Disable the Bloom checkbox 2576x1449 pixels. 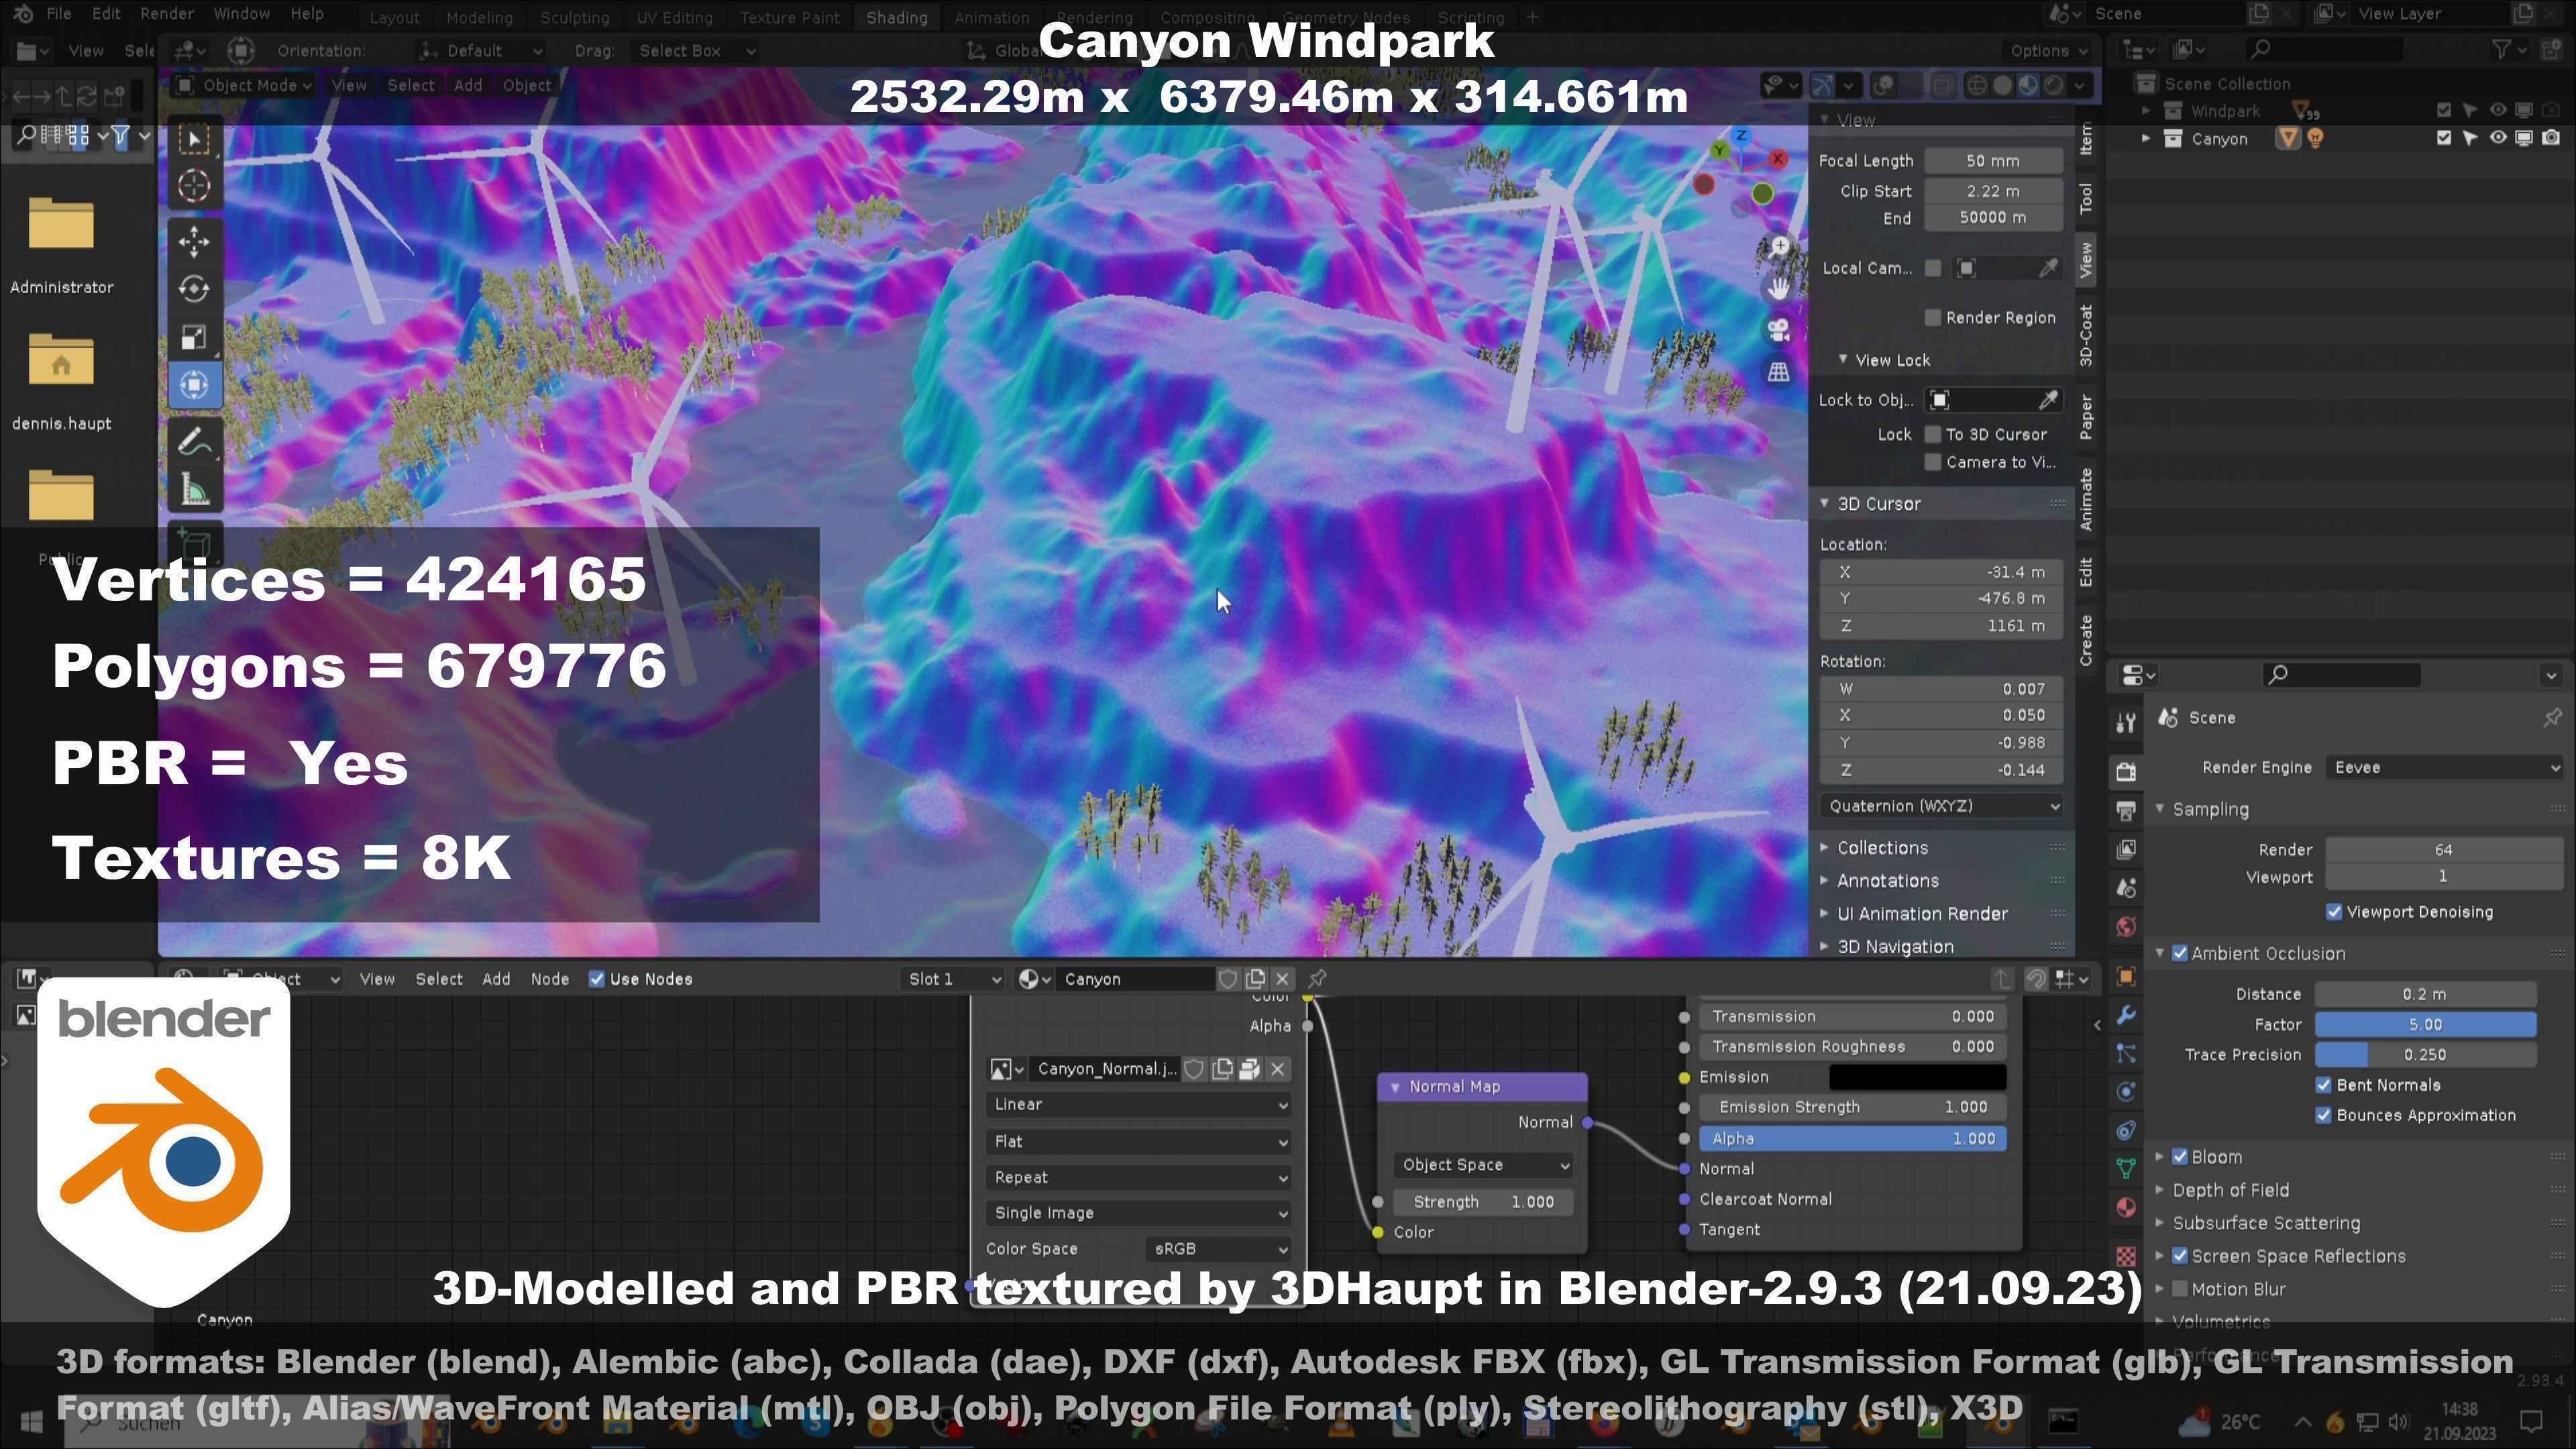click(2180, 1157)
